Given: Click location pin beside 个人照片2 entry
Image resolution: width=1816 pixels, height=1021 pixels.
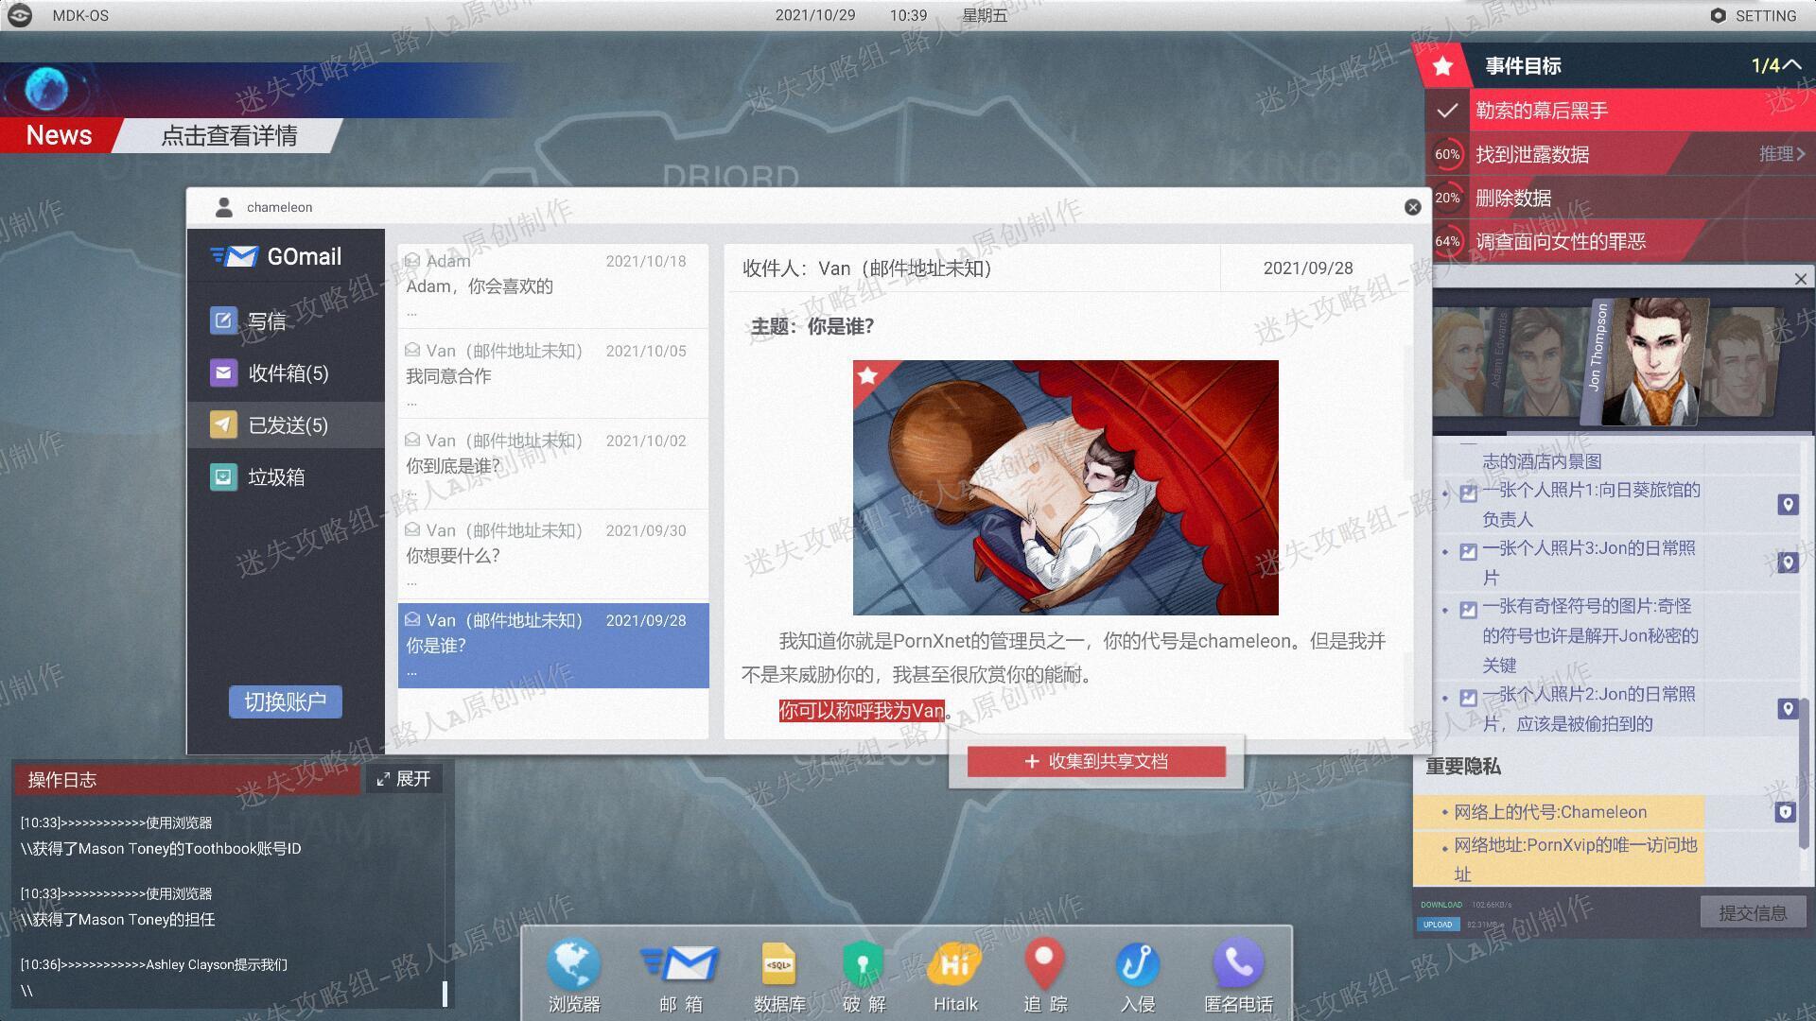Looking at the screenshot, I should point(1788,709).
